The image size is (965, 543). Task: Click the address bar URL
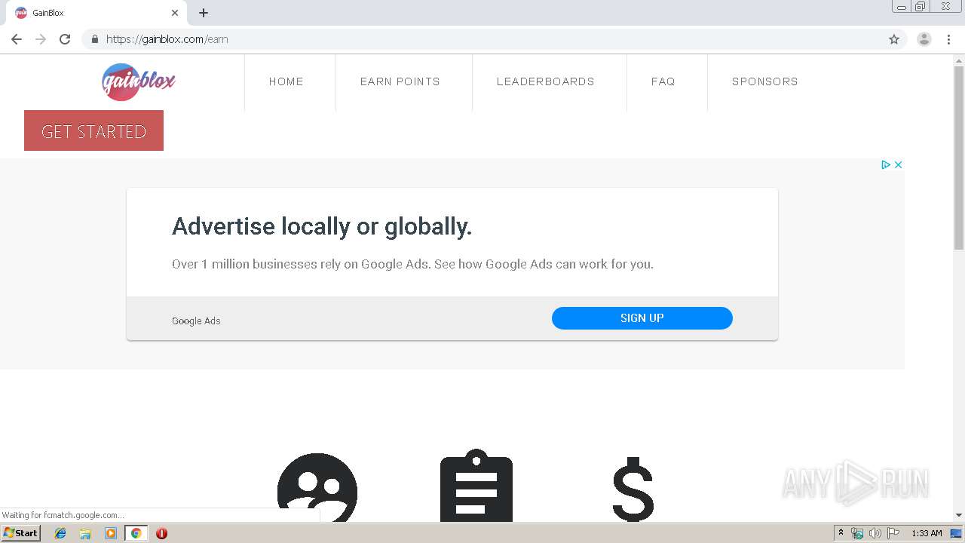click(167, 39)
